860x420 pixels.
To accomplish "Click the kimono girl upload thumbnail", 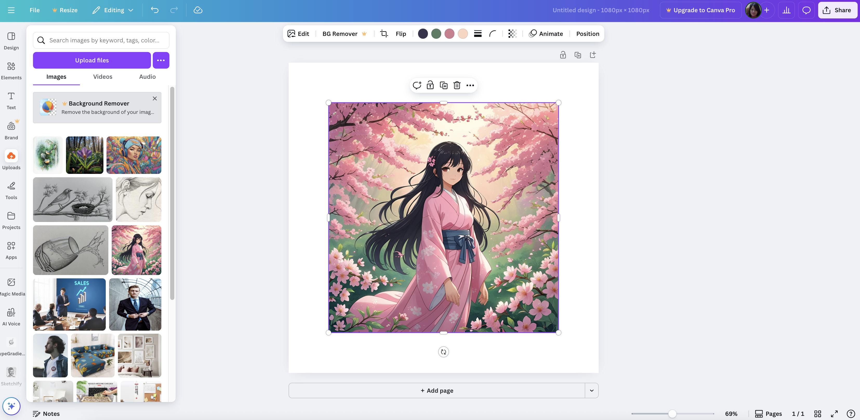I will (136, 250).
